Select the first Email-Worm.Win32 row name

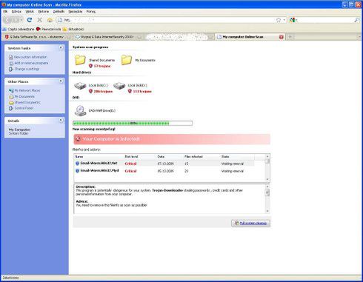point(99,164)
